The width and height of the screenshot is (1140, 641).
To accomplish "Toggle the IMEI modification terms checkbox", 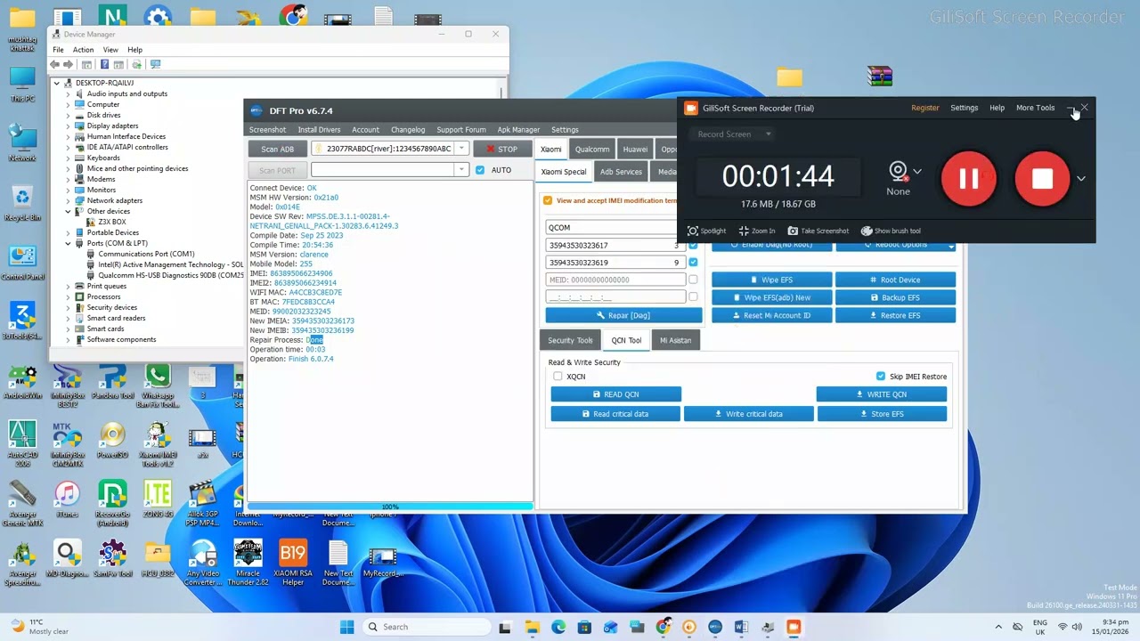I will 548,200.
